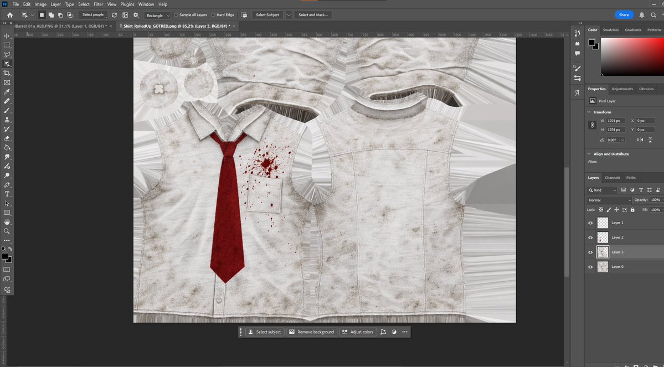Open Edit Toolbar three-dots button
Screen dimensions: 664x367
coord(7,240)
